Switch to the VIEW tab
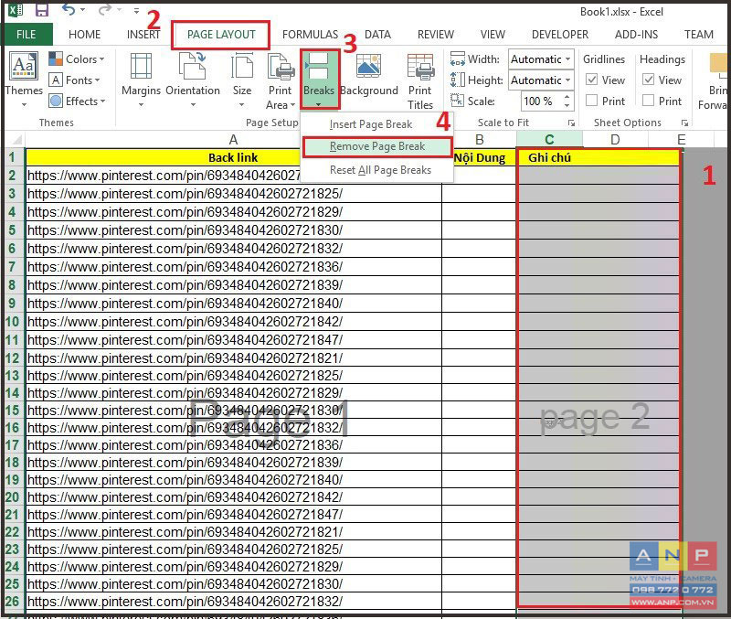 tap(493, 35)
